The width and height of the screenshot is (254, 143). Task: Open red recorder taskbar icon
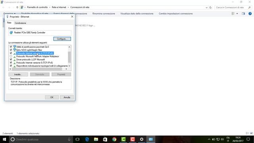(x=133, y=139)
